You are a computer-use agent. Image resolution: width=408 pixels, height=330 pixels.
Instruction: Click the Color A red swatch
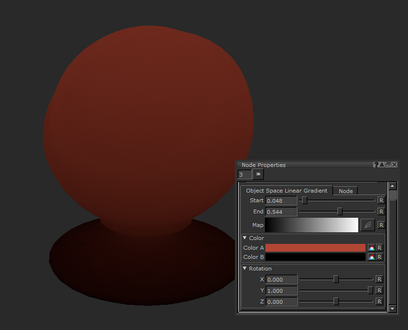315,248
